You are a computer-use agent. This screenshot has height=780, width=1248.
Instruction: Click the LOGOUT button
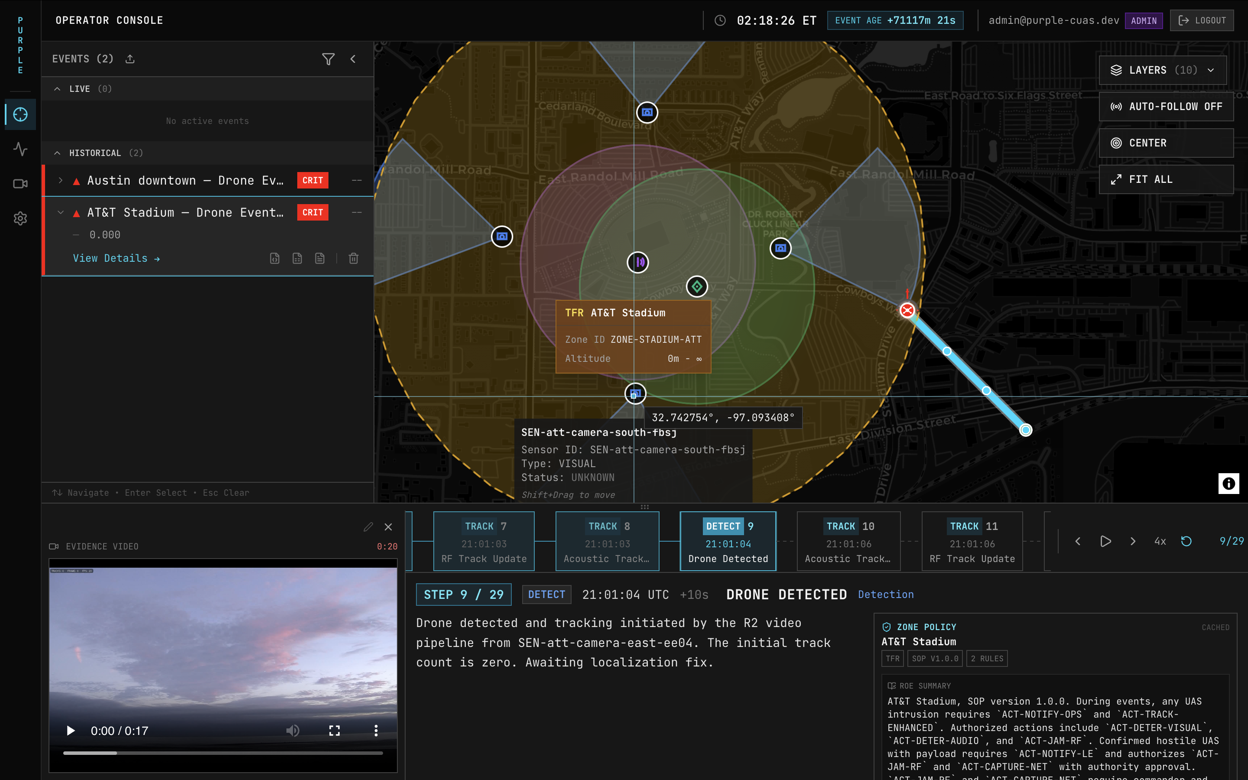click(1202, 20)
